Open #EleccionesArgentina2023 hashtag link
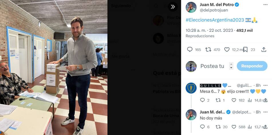 click(x=215, y=20)
